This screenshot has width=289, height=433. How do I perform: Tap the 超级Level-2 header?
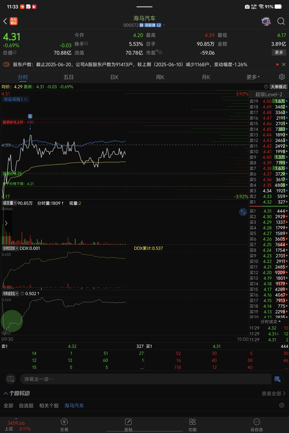tap(269, 94)
